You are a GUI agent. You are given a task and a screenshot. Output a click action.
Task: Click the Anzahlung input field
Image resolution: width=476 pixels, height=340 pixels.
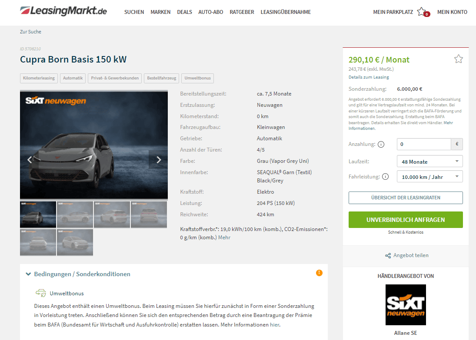click(x=424, y=144)
